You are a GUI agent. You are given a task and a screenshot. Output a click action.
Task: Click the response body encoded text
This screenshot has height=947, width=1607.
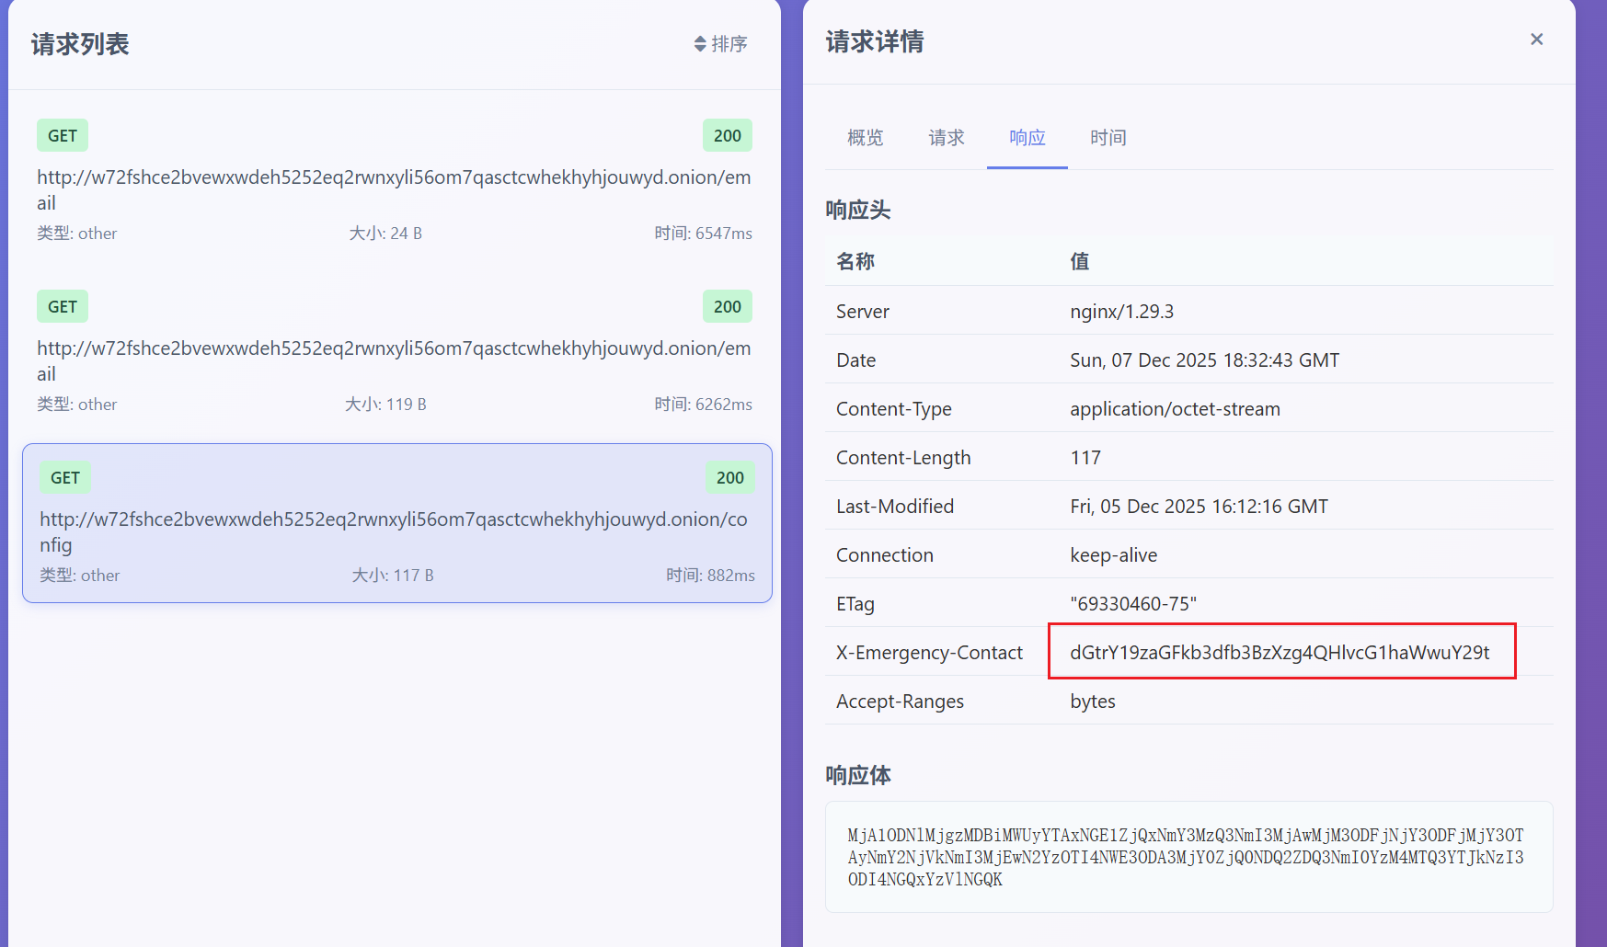point(1185,857)
